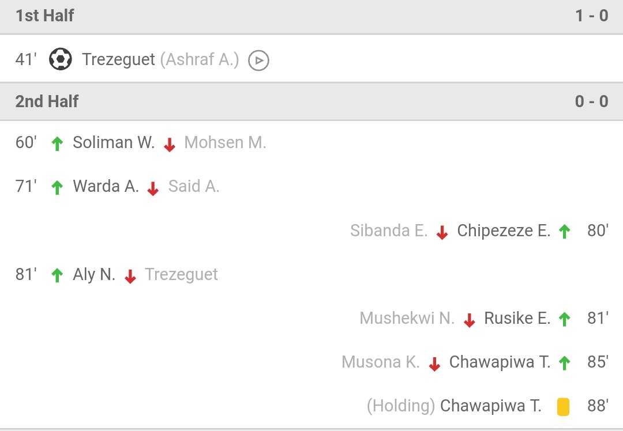623x431 pixels.
Task: Click green sub-in arrow beside Soliman W.
Action: (x=57, y=143)
